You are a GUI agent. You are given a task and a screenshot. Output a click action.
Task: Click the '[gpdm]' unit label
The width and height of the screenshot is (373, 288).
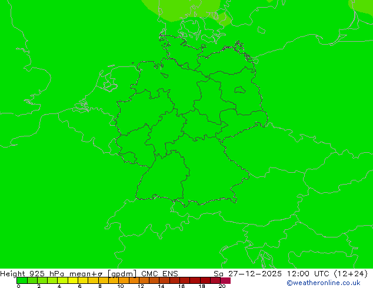(122, 274)
